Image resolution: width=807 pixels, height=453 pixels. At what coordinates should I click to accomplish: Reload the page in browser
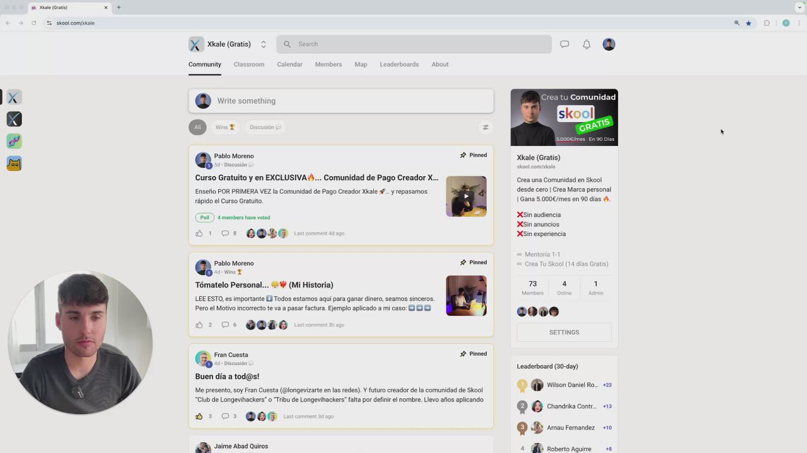[33, 23]
